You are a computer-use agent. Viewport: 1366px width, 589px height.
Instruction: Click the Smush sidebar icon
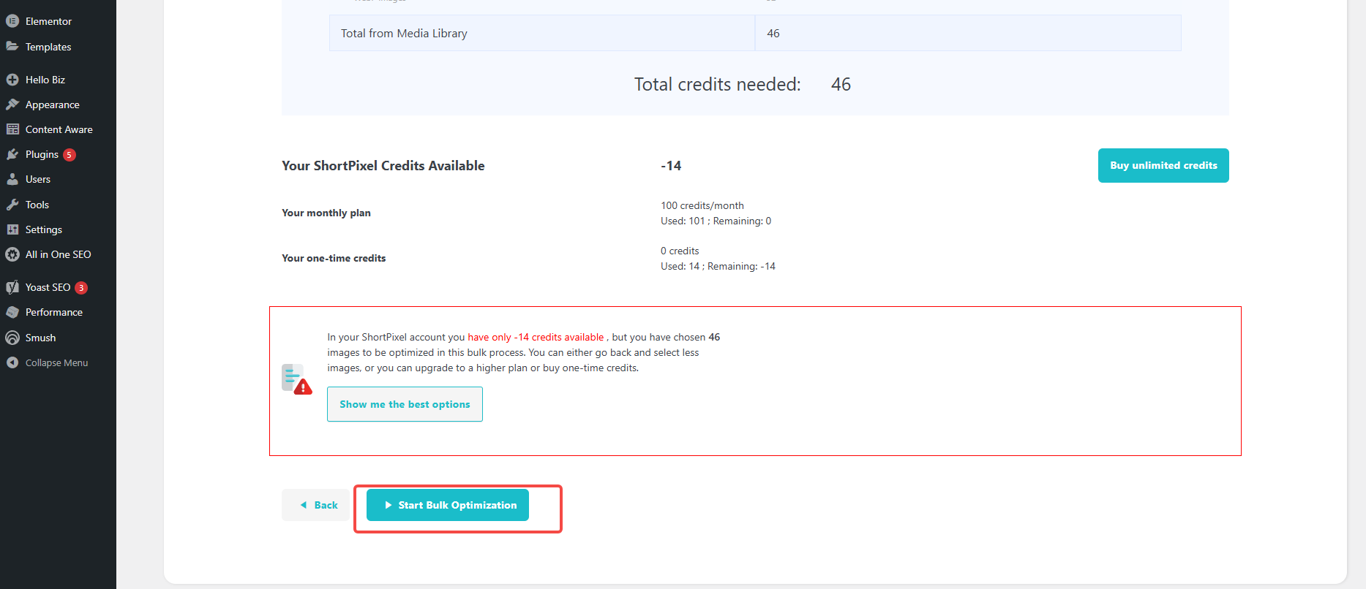coord(12,338)
